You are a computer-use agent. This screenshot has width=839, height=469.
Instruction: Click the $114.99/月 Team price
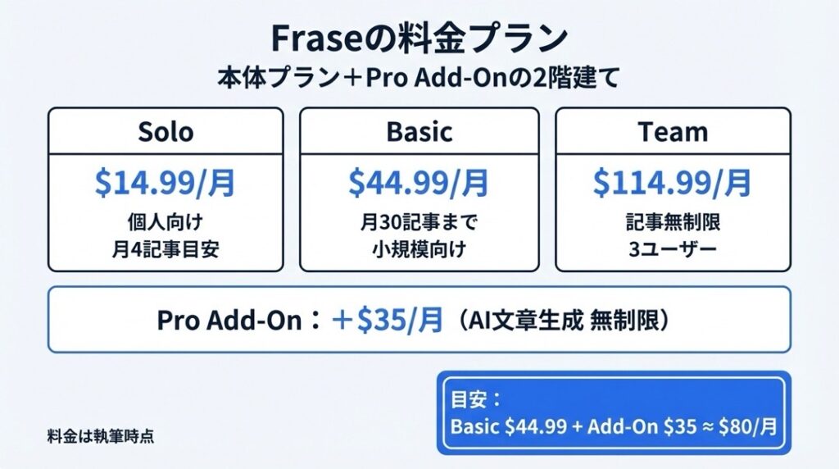pyautogui.click(x=673, y=183)
